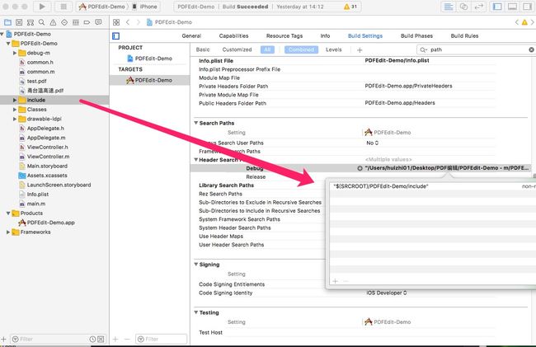
Task: Select PDFEdit-Demo under PROJECT
Action: pos(149,59)
